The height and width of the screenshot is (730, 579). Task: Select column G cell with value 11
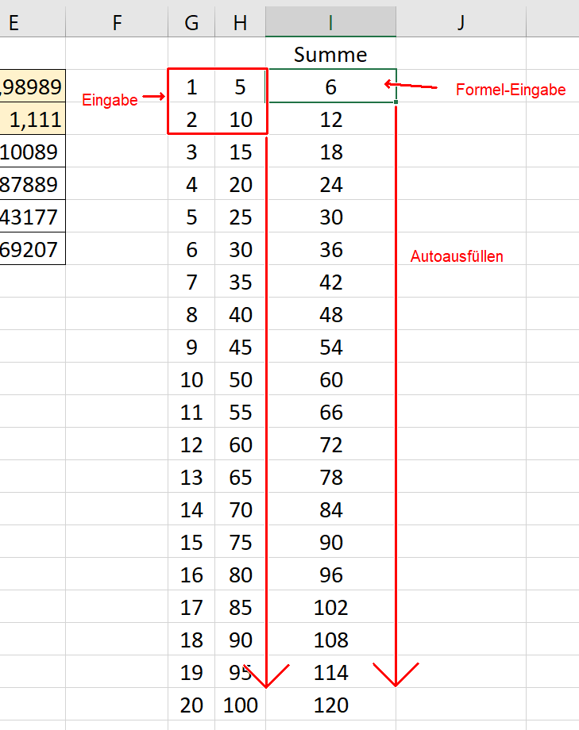[191, 412]
